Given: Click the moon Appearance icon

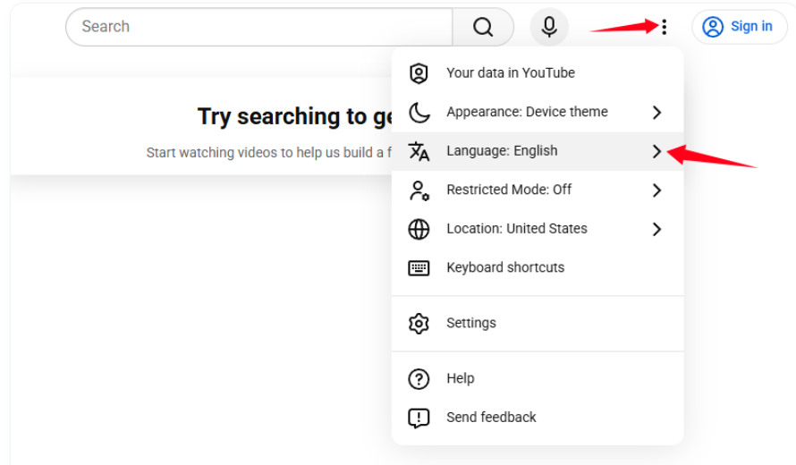Looking at the screenshot, I should tap(419, 112).
